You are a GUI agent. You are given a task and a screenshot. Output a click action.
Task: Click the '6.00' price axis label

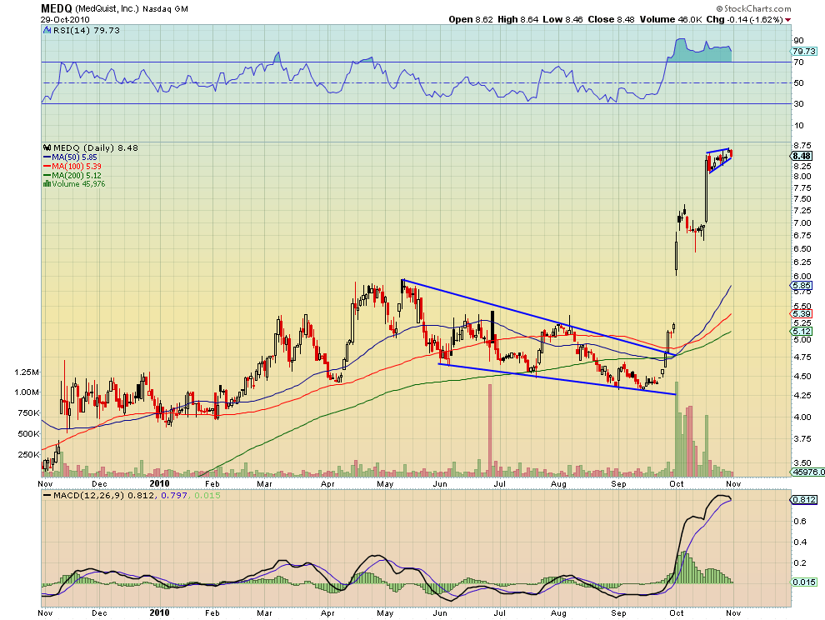(x=802, y=276)
